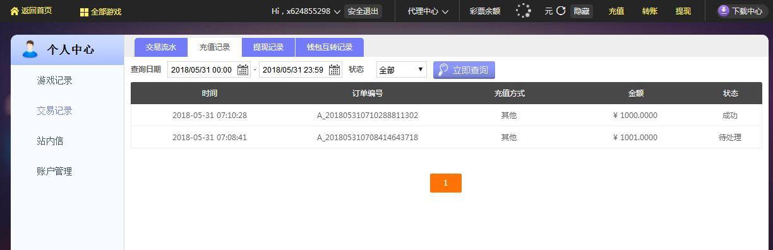Click the user avatar icon in 个人中心
Viewport: 773px width, 250px height.
(30, 49)
